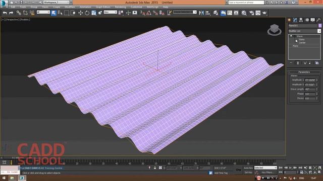Select the Bind to Space Warp tool
This screenshot has height=181, width=323.
pos(32,13)
